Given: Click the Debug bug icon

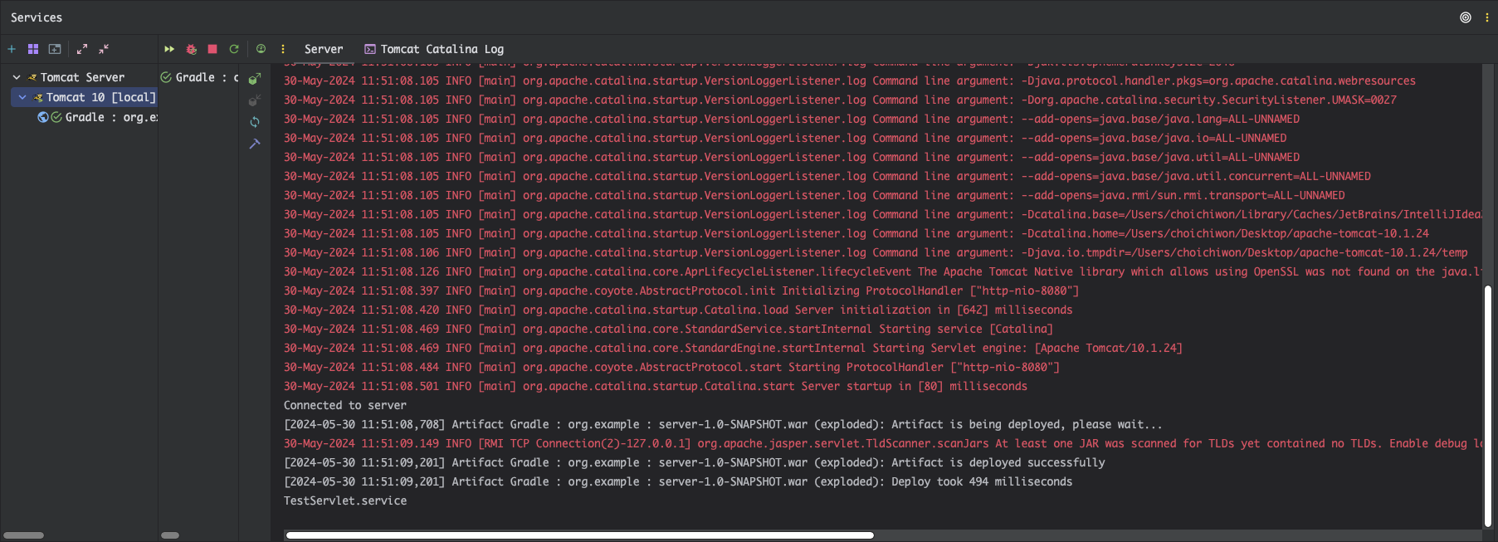Looking at the screenshot, I should pyautogui.click(x=192, y=49).
